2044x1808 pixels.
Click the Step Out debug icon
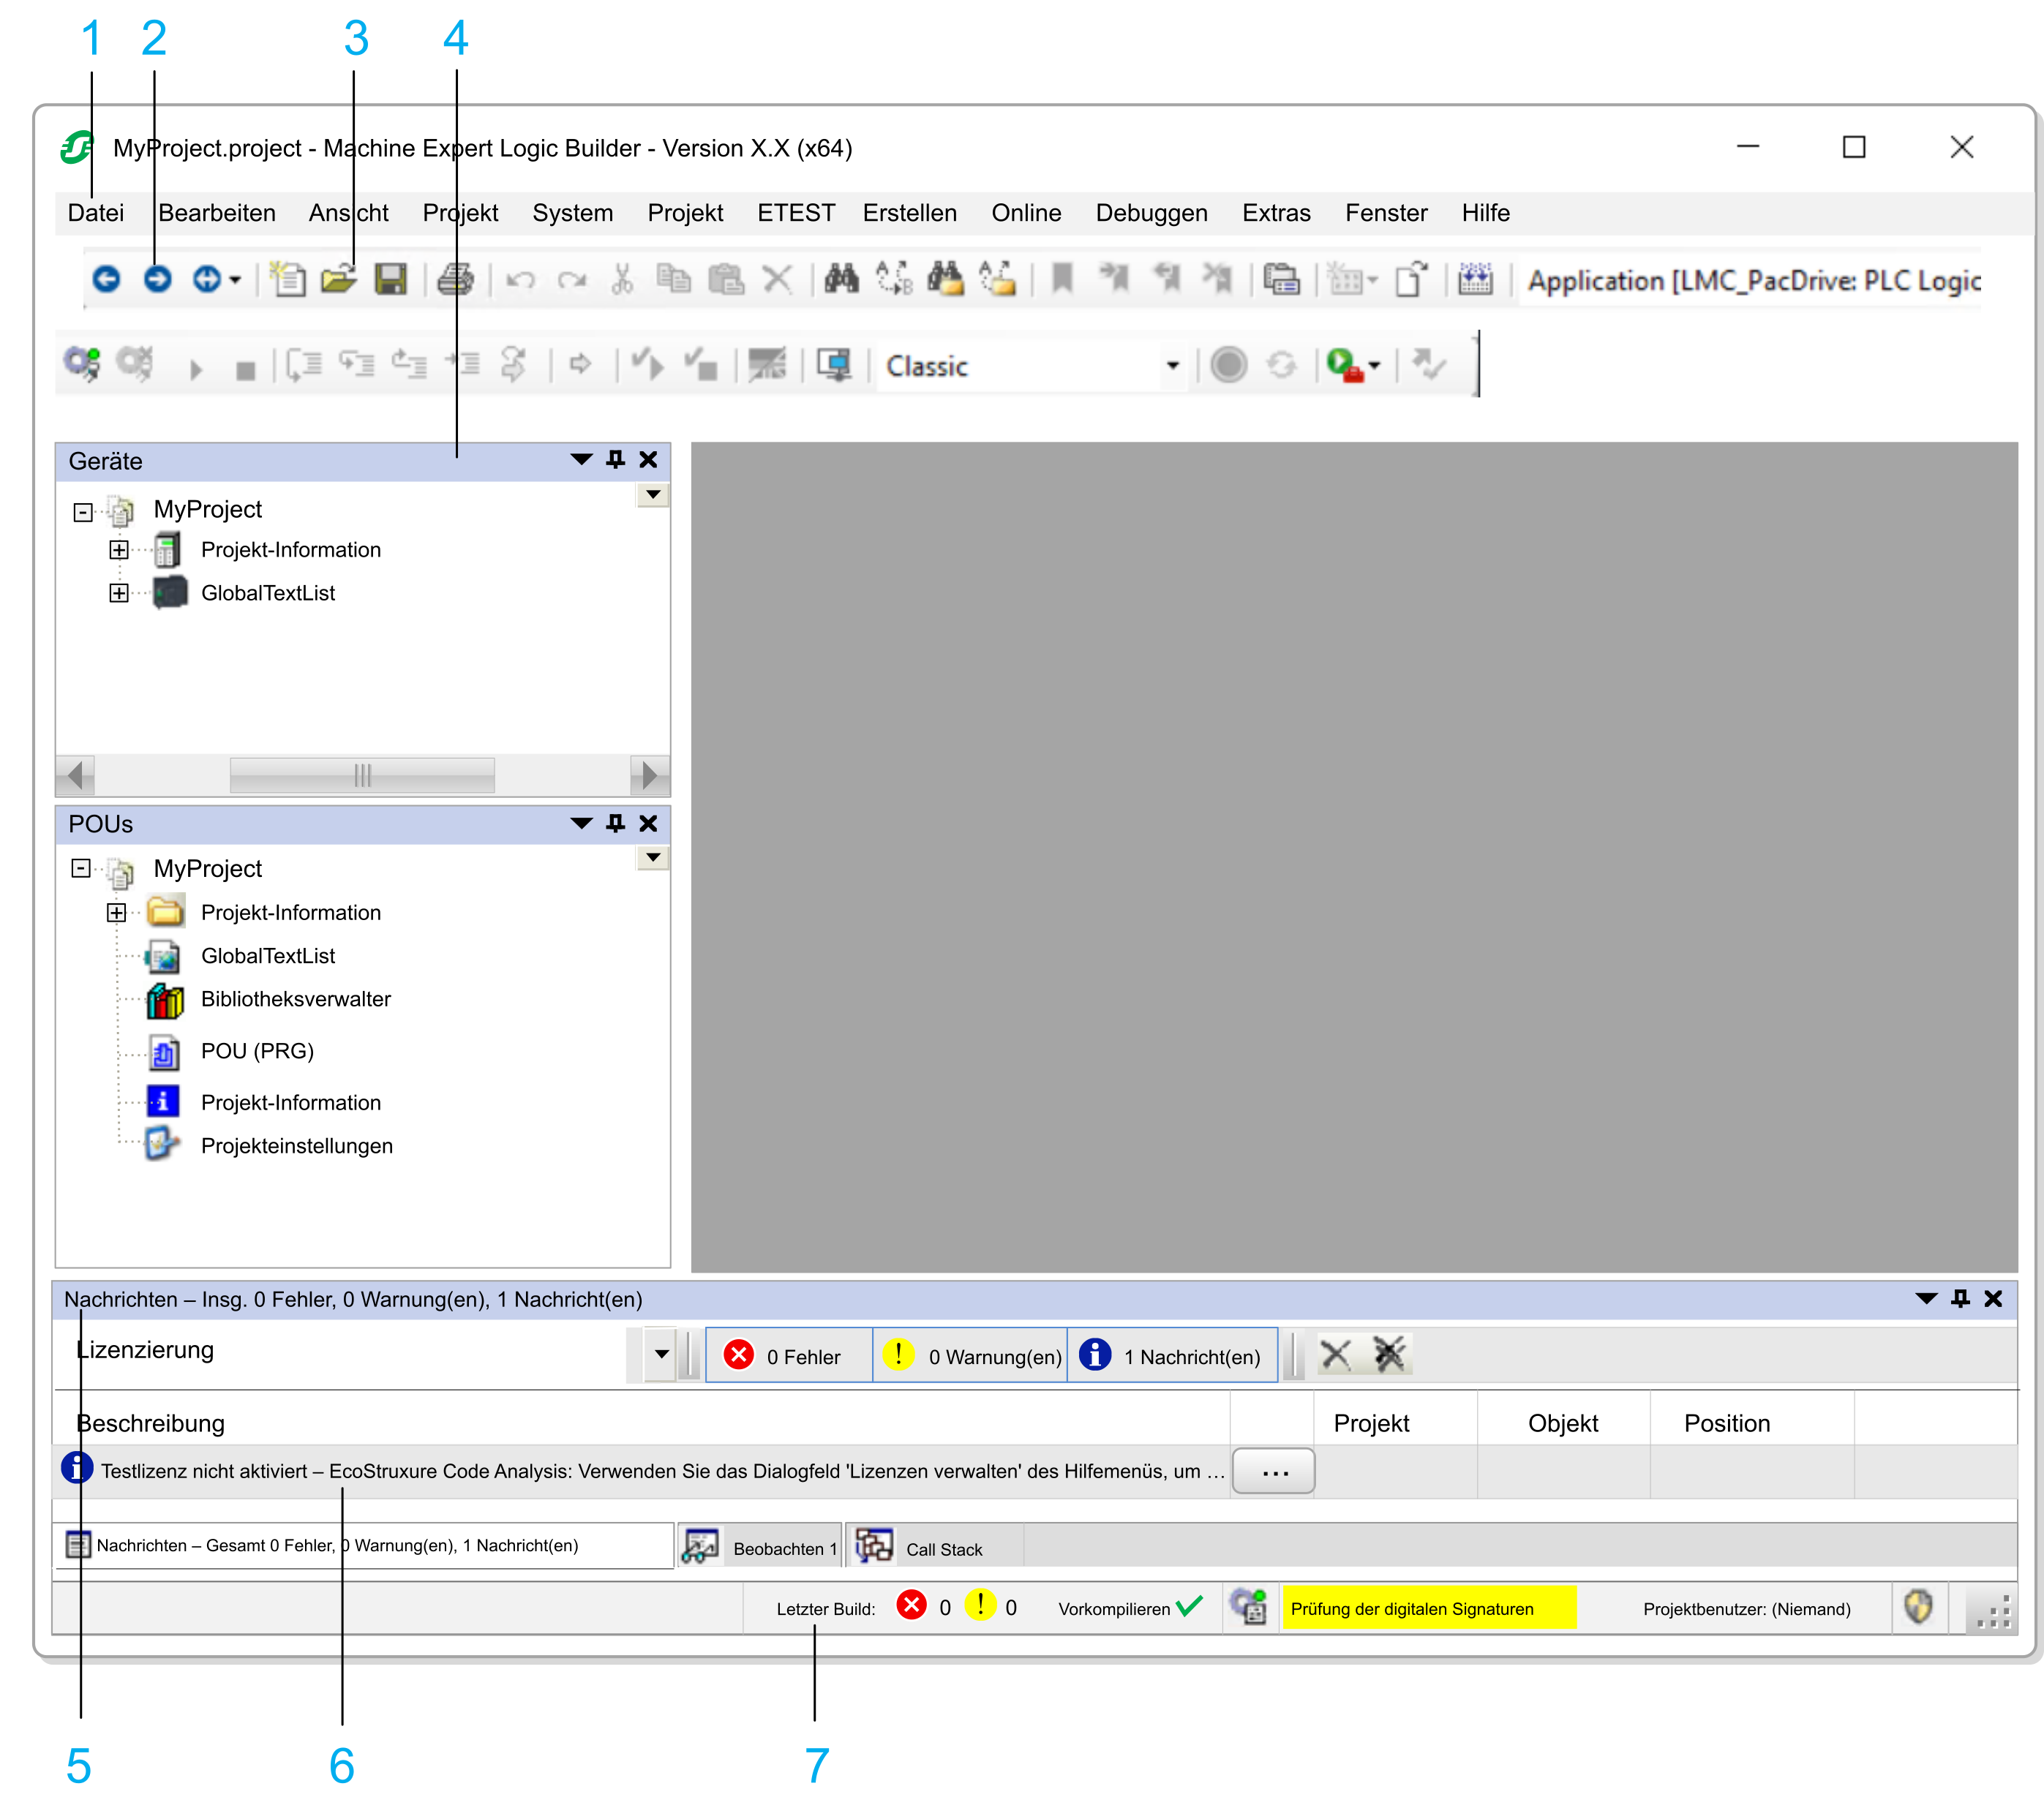[x=408, y=364]
